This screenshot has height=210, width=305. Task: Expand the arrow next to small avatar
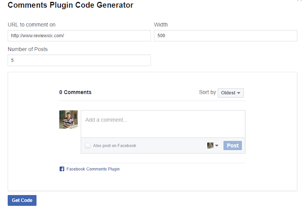(x=217, y=146)
